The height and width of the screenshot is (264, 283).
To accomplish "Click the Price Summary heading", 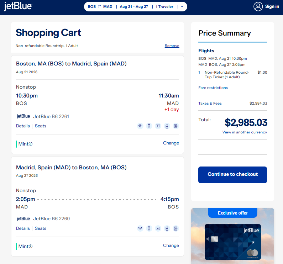I will click(x=225, y=33).
